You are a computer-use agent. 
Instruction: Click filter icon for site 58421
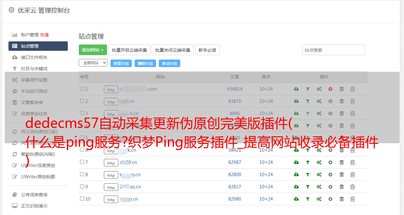308,150
